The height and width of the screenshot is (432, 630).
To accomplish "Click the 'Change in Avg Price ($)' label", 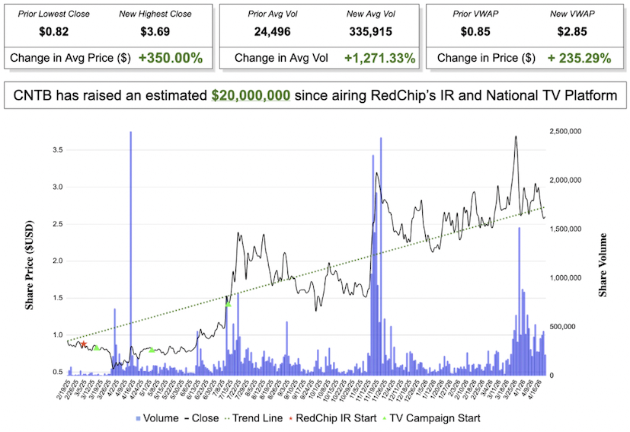I will point(70,58).
